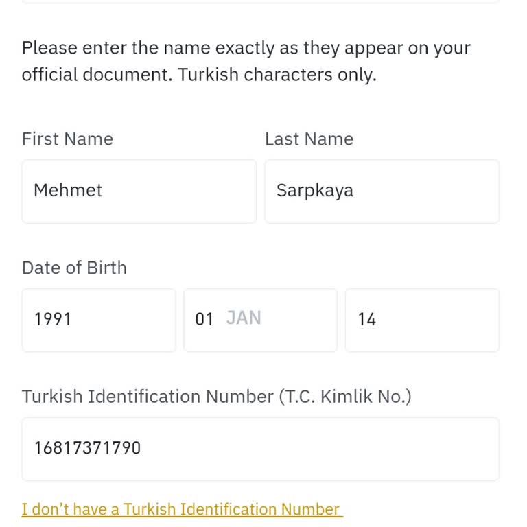The height and width of the screenshot is (527, 527).
Task: Select the birth day field showing 14
Action: click(x=421, y=320)
